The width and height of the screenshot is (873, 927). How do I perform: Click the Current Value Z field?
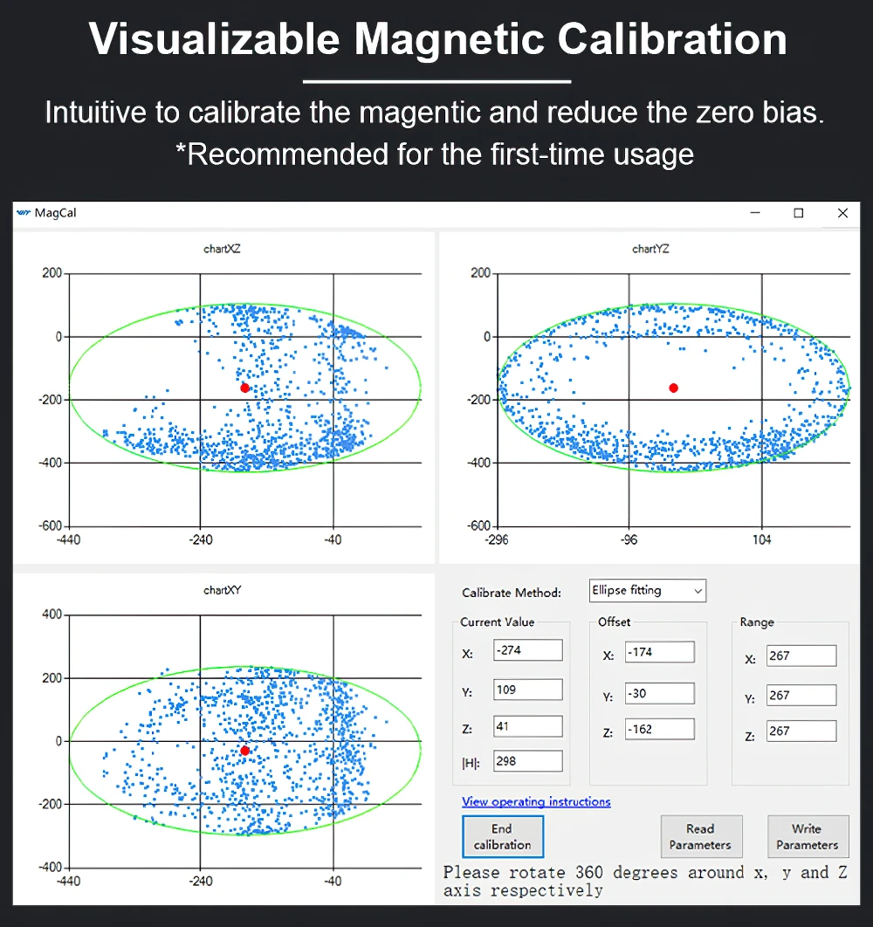[x=527, y=726]
